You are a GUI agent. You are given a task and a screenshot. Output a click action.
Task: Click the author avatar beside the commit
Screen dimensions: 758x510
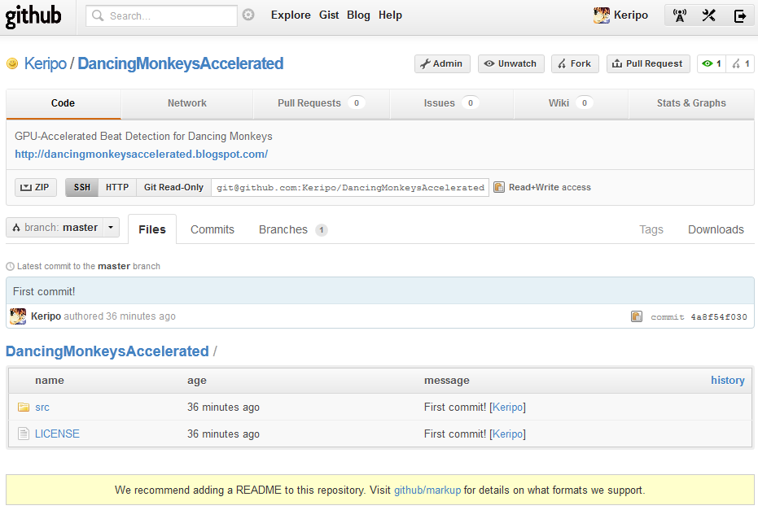[18, 316]
